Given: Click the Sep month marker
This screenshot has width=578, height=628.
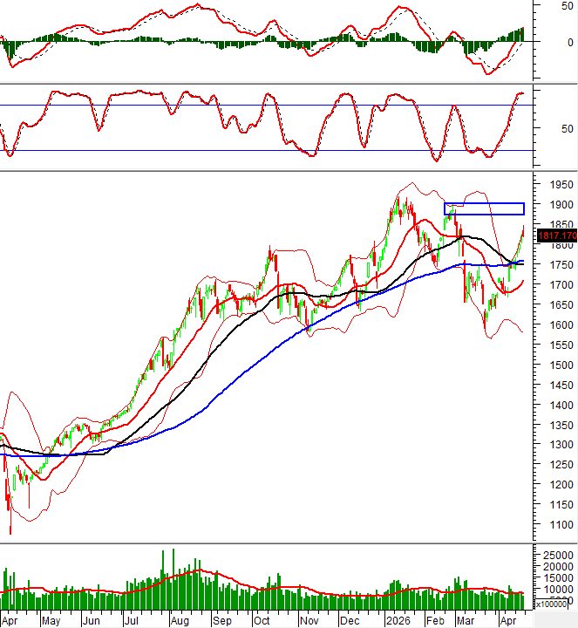Looking at the screenshot, I should coord(222,621).
